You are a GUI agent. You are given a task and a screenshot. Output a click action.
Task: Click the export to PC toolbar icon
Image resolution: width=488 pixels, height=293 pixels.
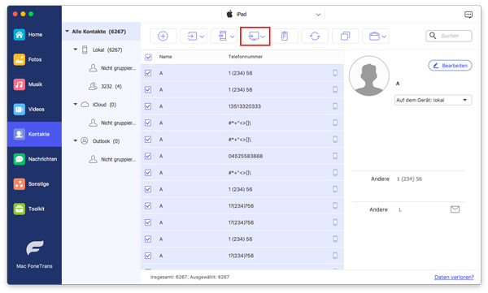[x=253, y=37]
